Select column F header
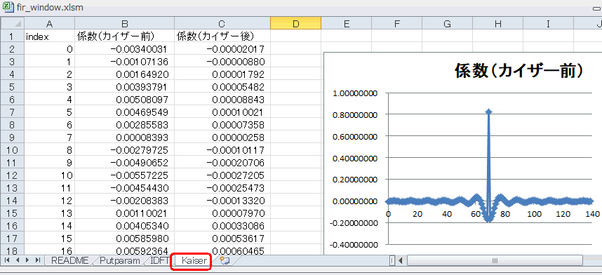 (396, 23)
